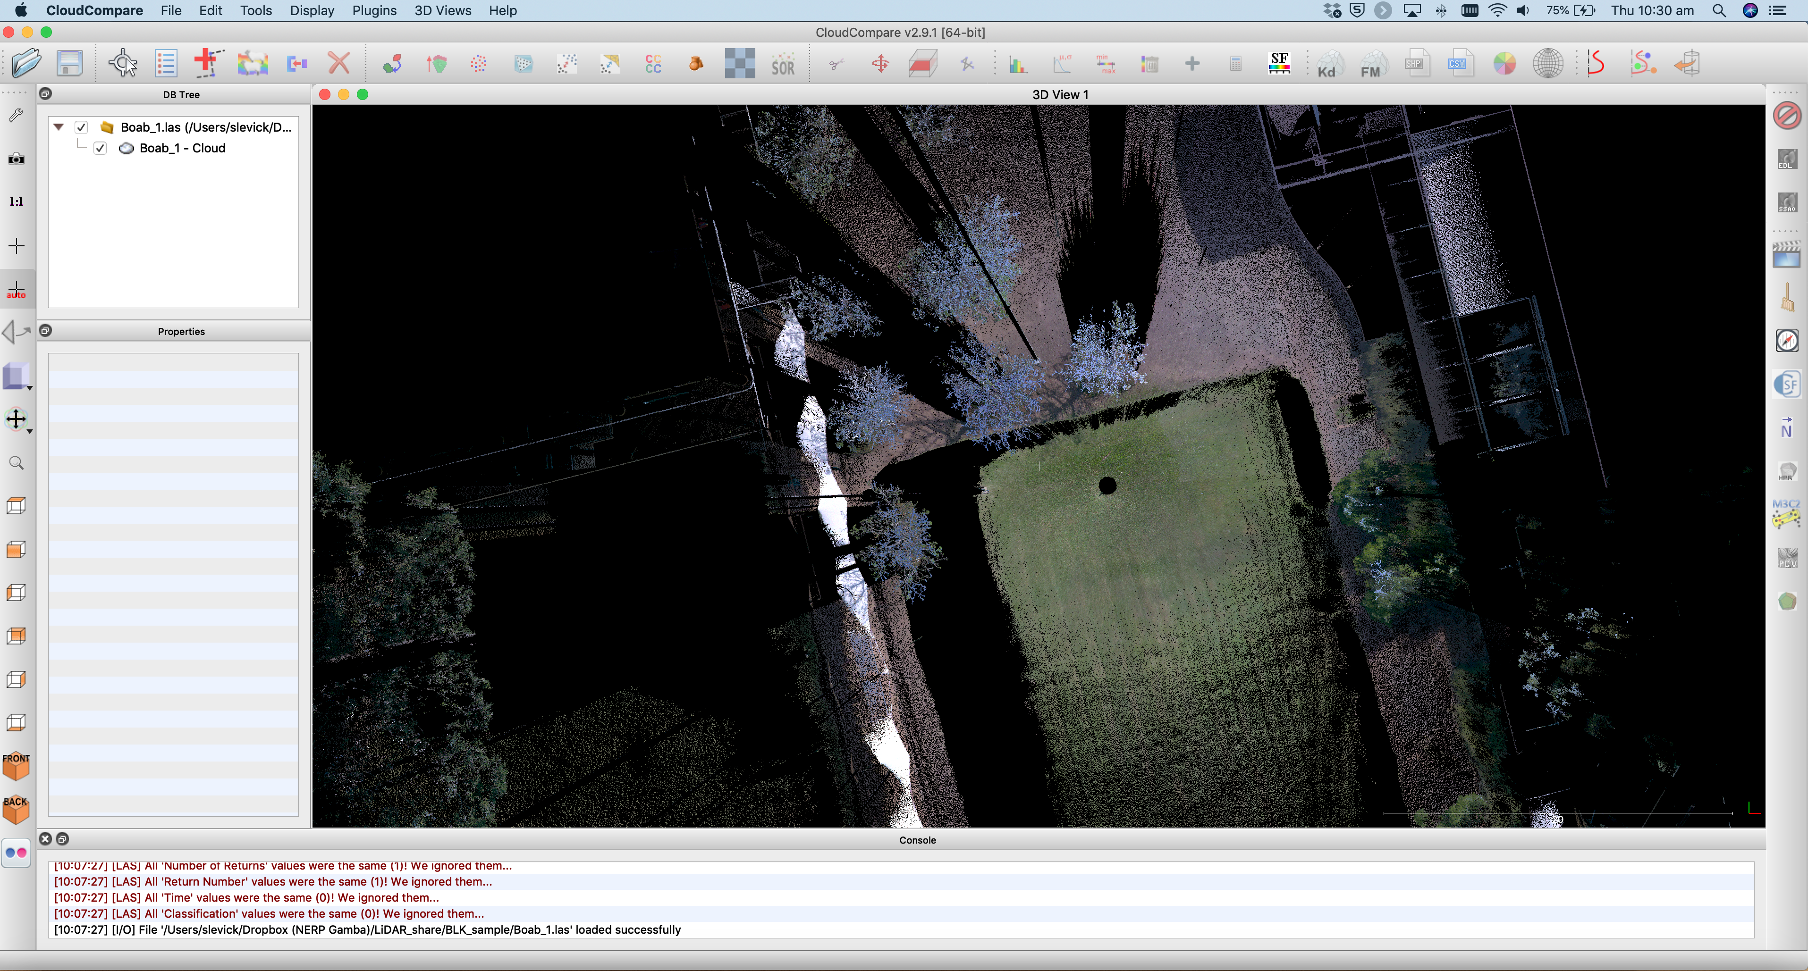Select the Point picking tool
Image resolution: width=1808 pixels, height=971 pixels.
point(123,64)
